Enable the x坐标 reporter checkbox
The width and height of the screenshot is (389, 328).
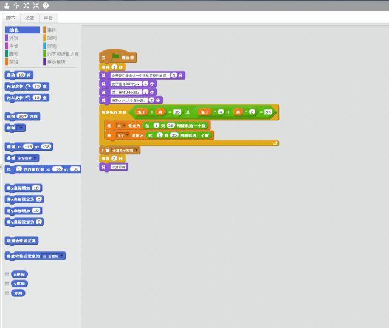tap(7, 275)
